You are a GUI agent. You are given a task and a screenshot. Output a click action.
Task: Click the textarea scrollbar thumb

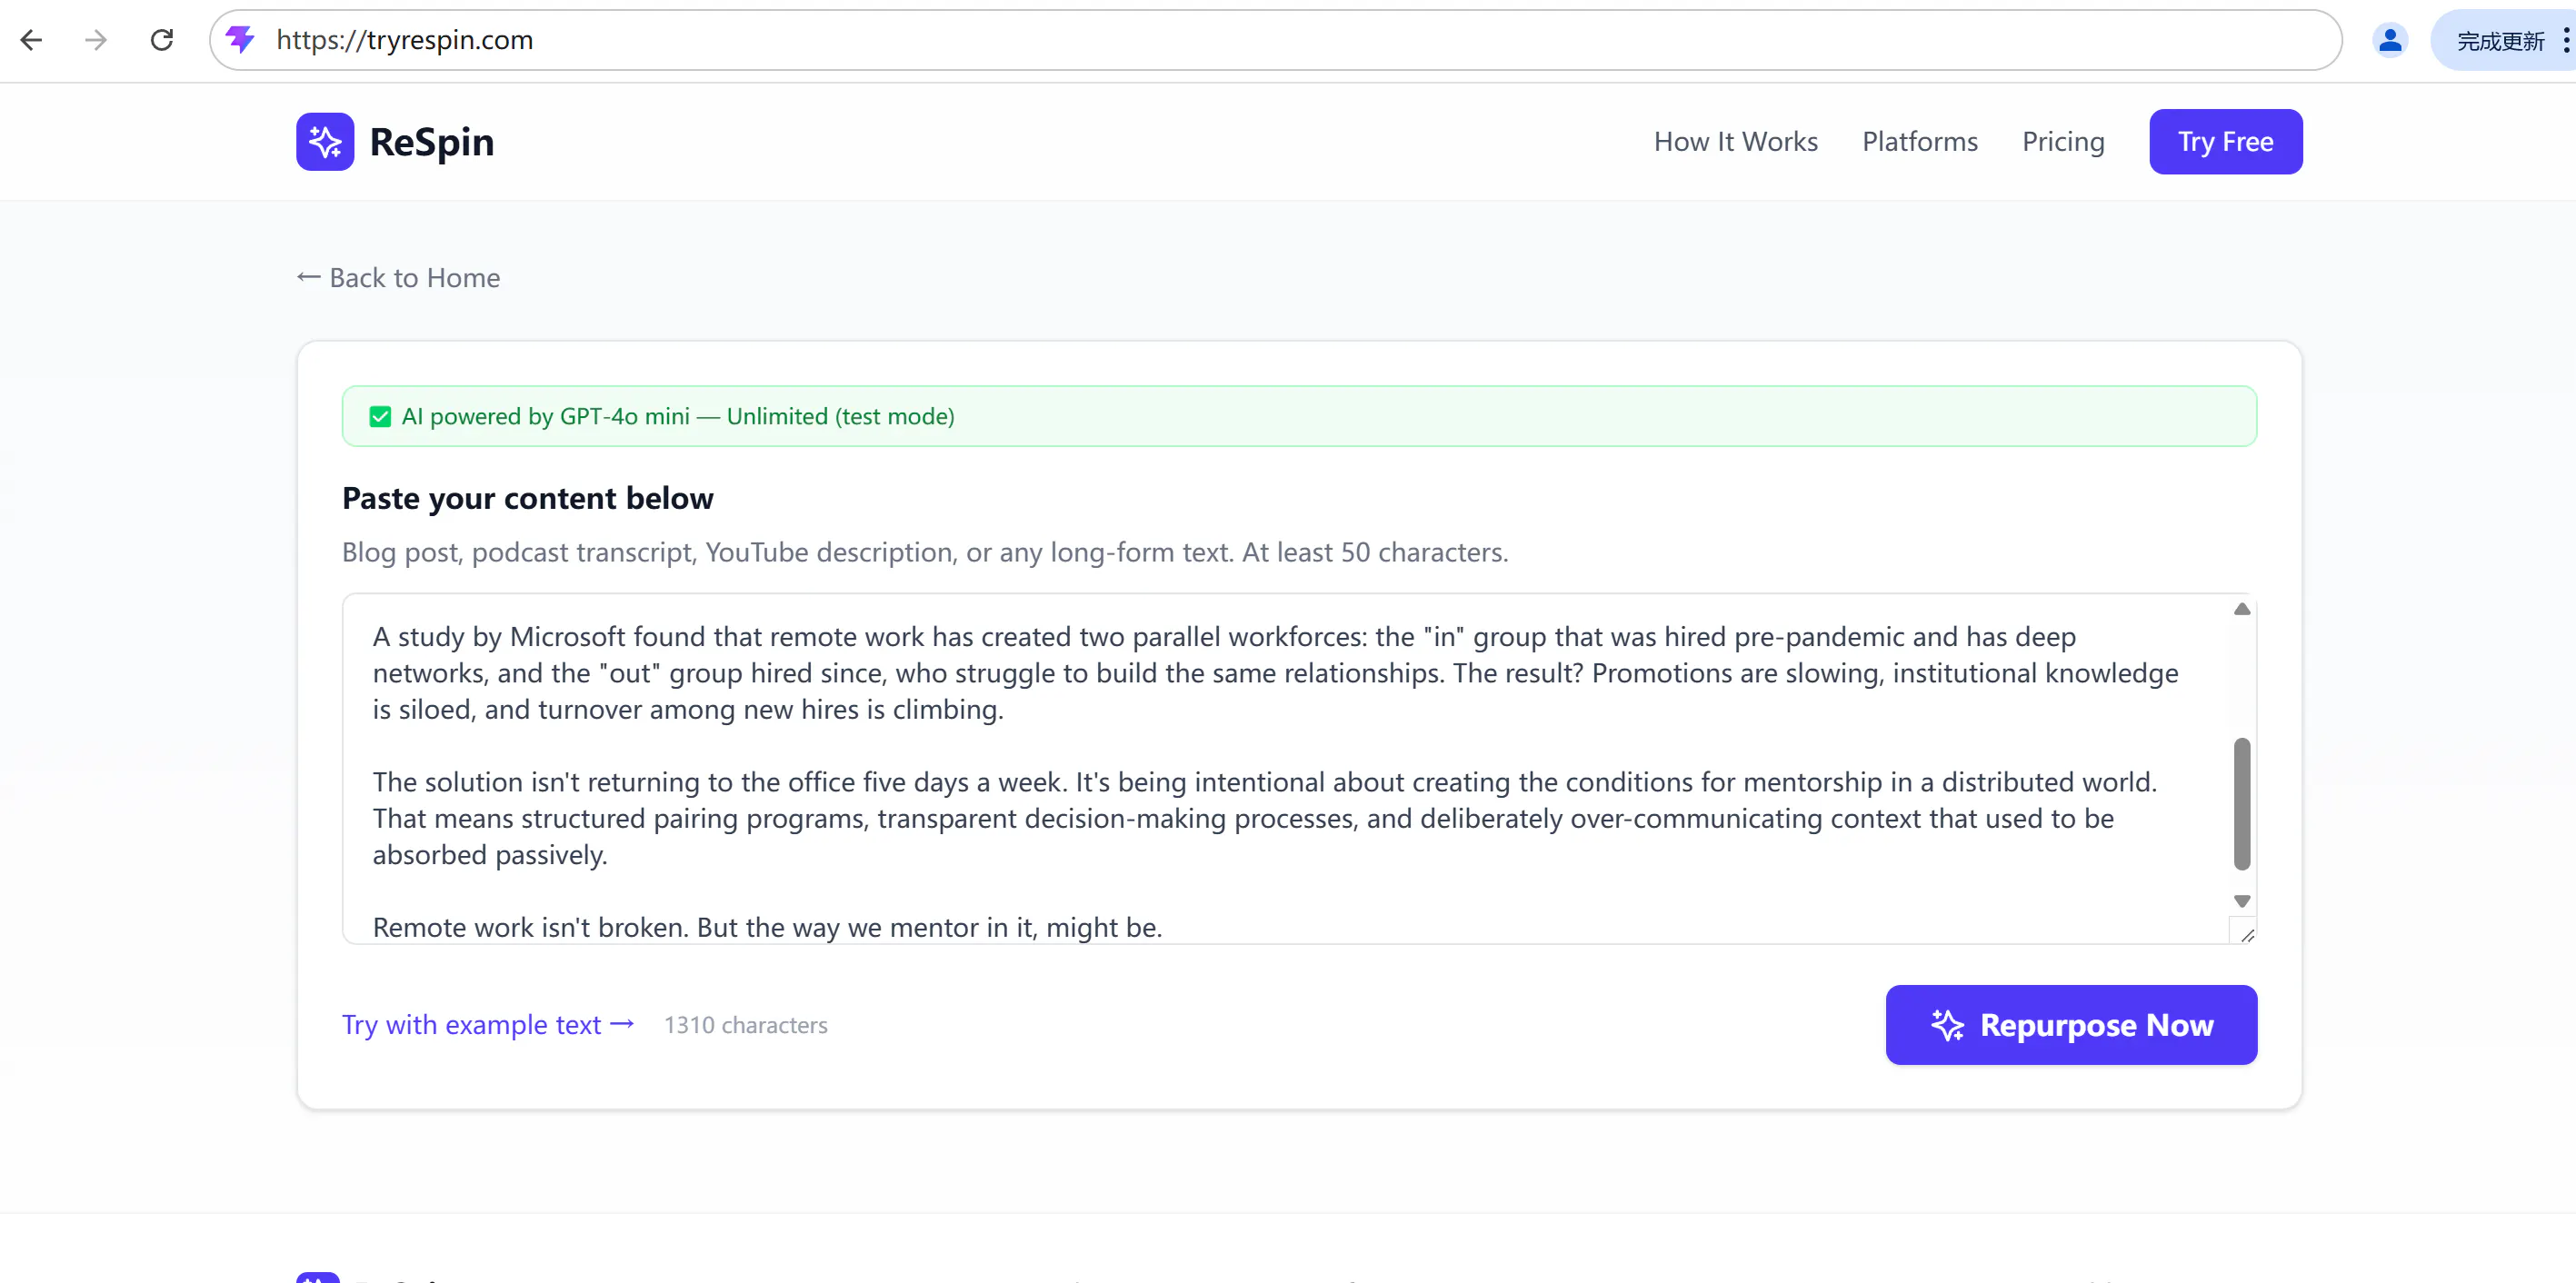pyautogui.click(x=2241, y=803)
